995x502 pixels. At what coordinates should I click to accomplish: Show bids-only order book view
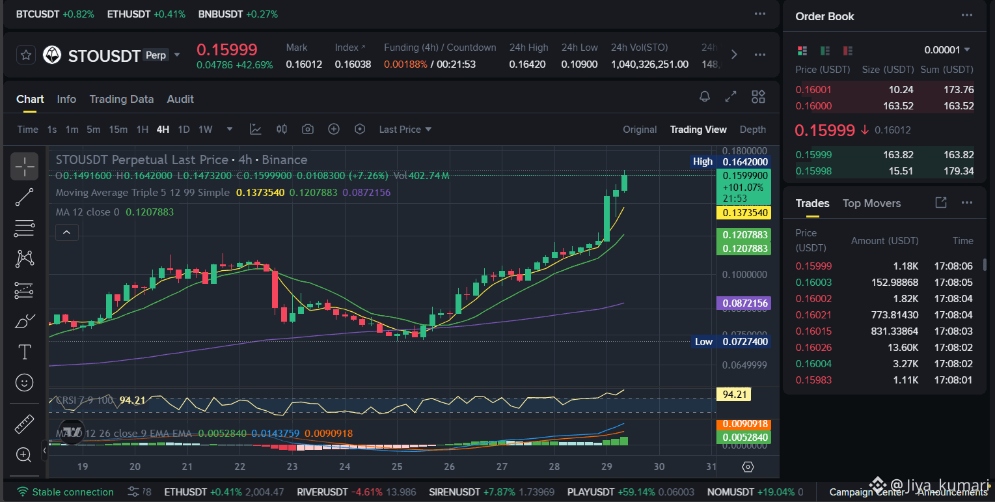tap(825, 50)
